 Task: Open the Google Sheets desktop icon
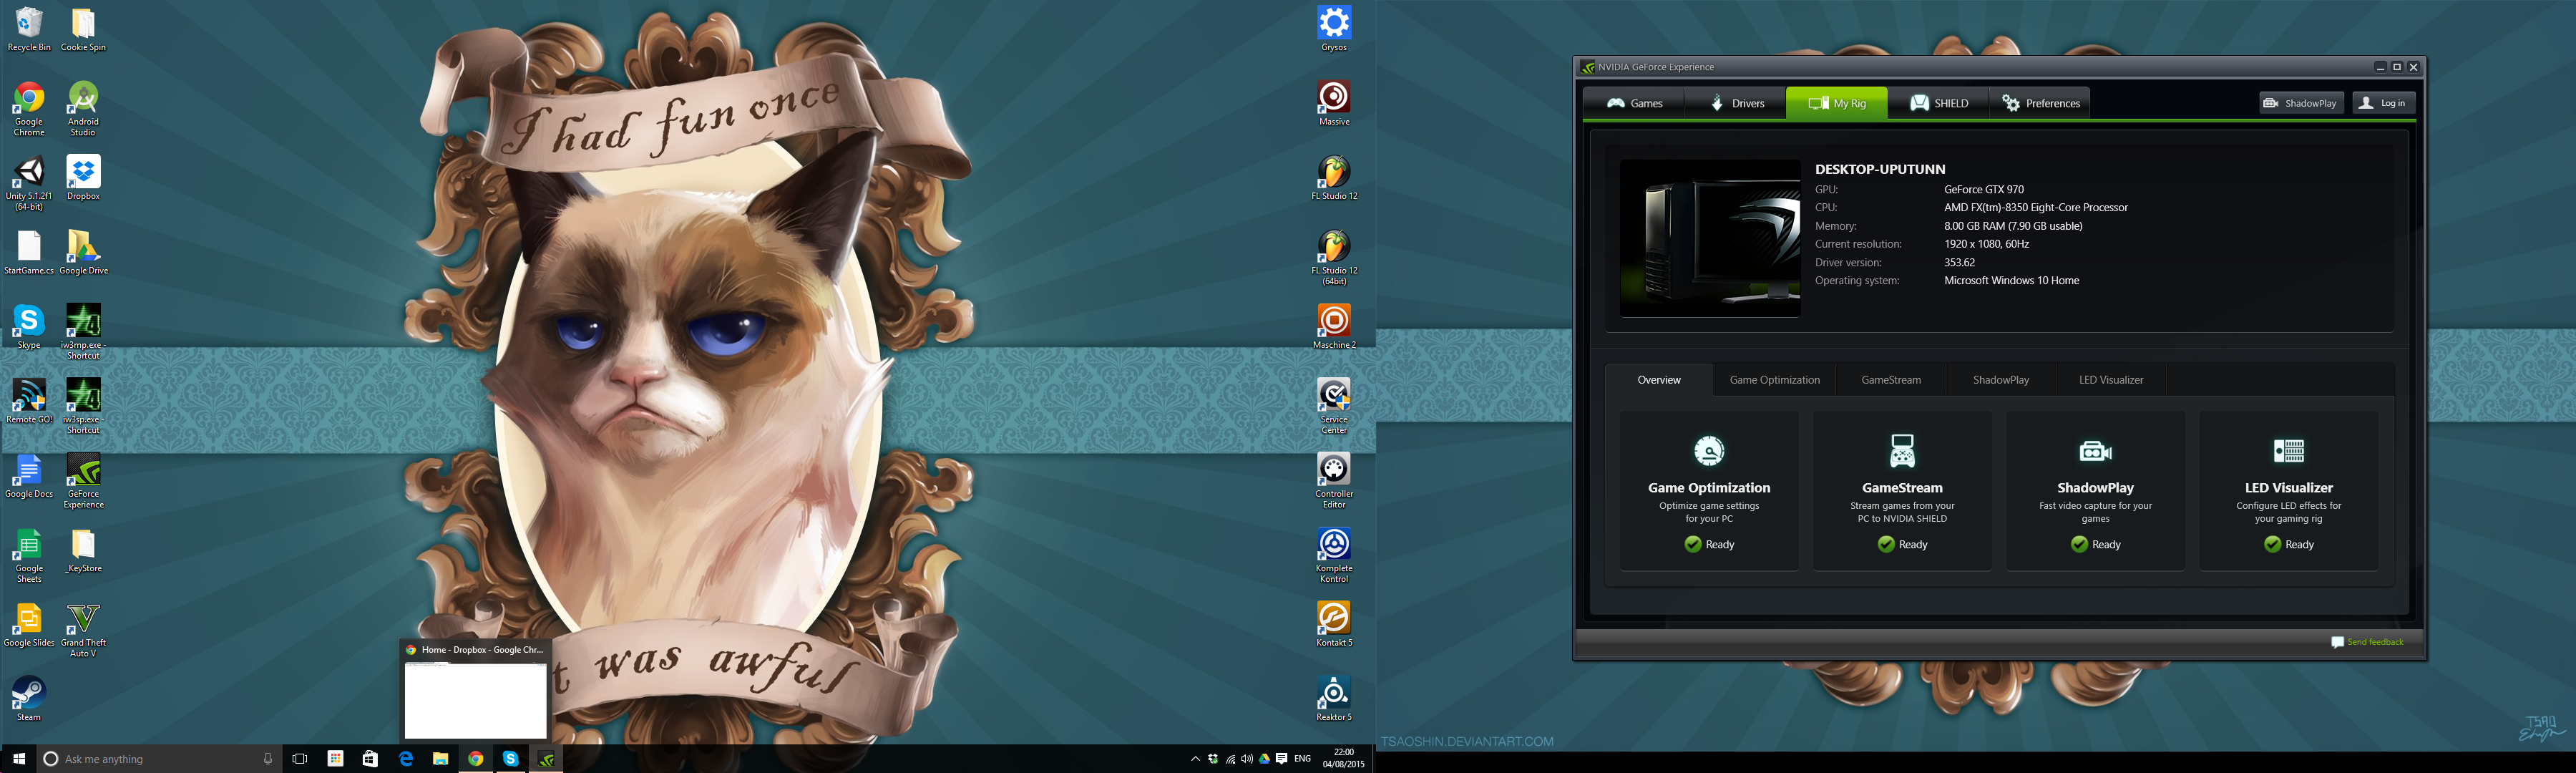click(x=29, y=555)
